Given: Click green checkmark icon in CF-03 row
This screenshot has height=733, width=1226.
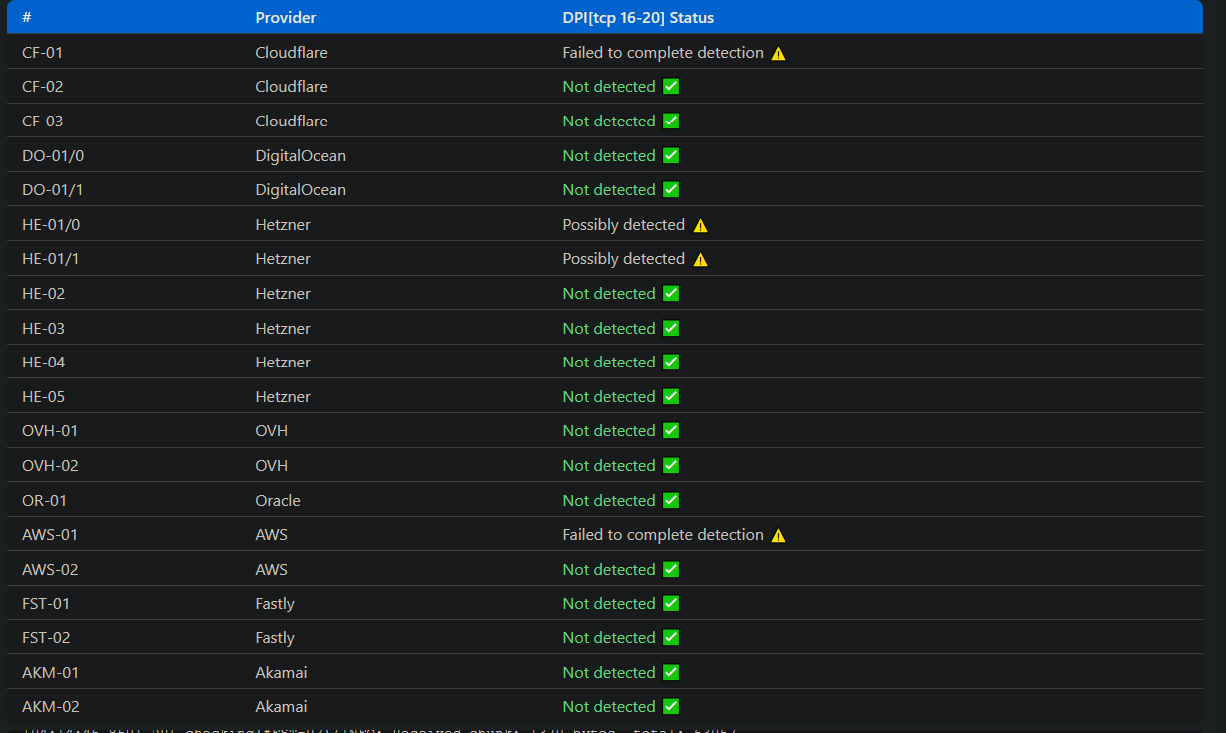Looking at the screenshot, I should tap(671, 122).
